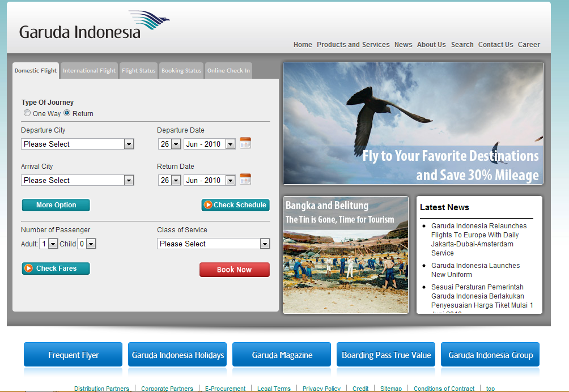View the Bangka and Belitung promotion image
Viewport: 569px width, 392px height.
pos(345,254)
